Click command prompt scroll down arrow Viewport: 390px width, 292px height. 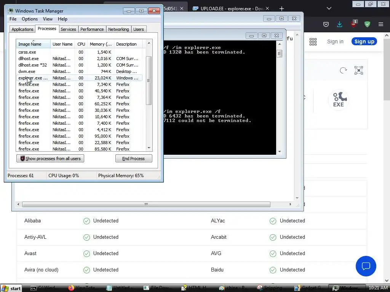click(280, 151)
